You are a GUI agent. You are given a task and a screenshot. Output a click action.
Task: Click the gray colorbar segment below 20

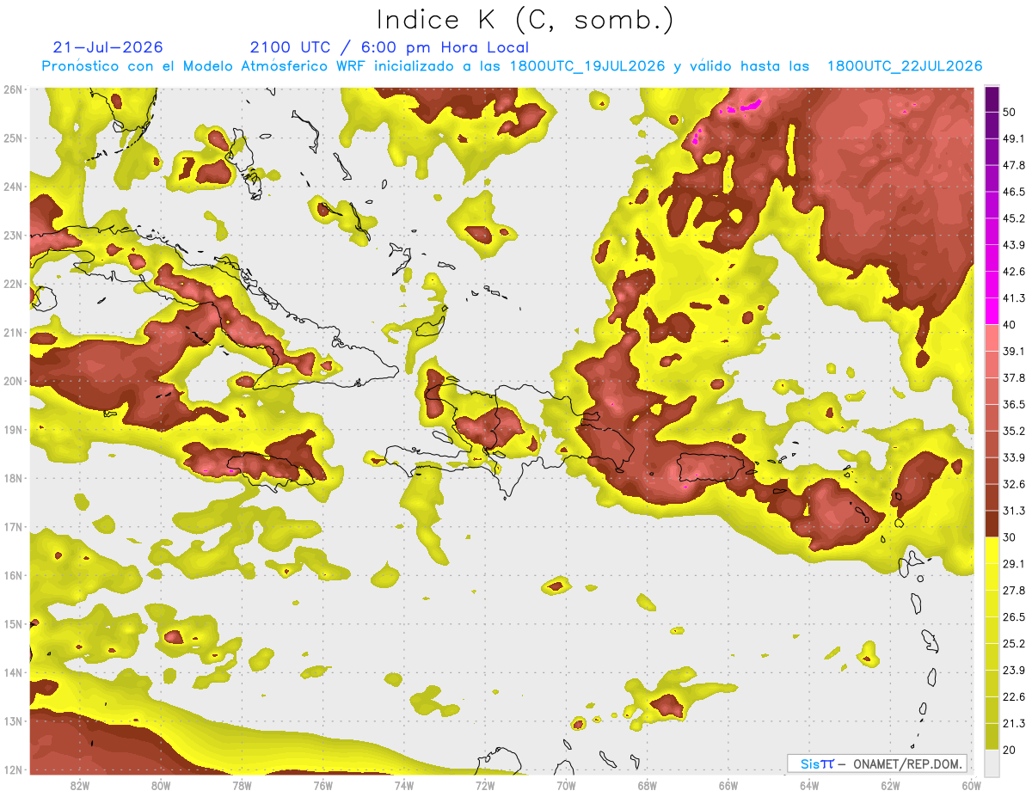click(992, 763)
